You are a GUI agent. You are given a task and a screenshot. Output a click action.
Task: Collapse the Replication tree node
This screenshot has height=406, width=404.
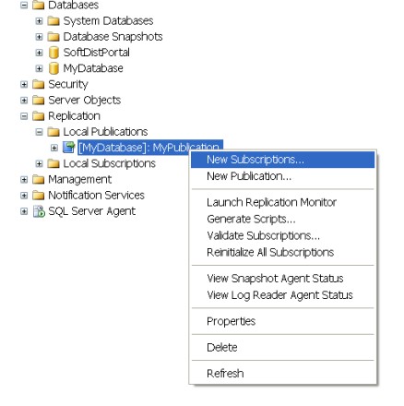point(24,116)
